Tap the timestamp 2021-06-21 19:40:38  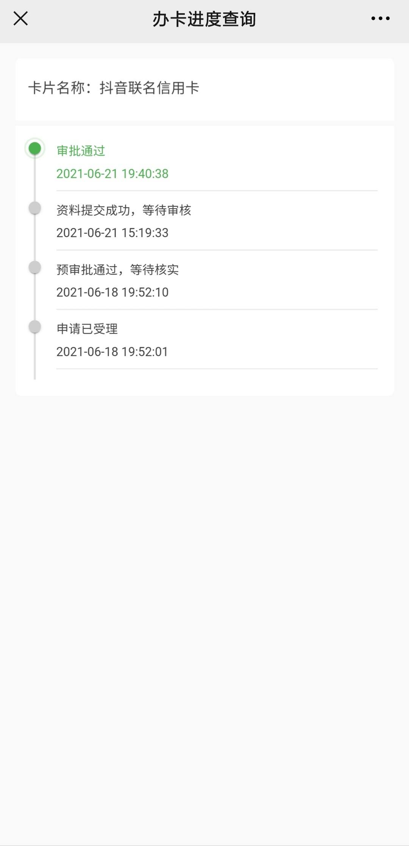pyautogui.click(x=112, y=174)
